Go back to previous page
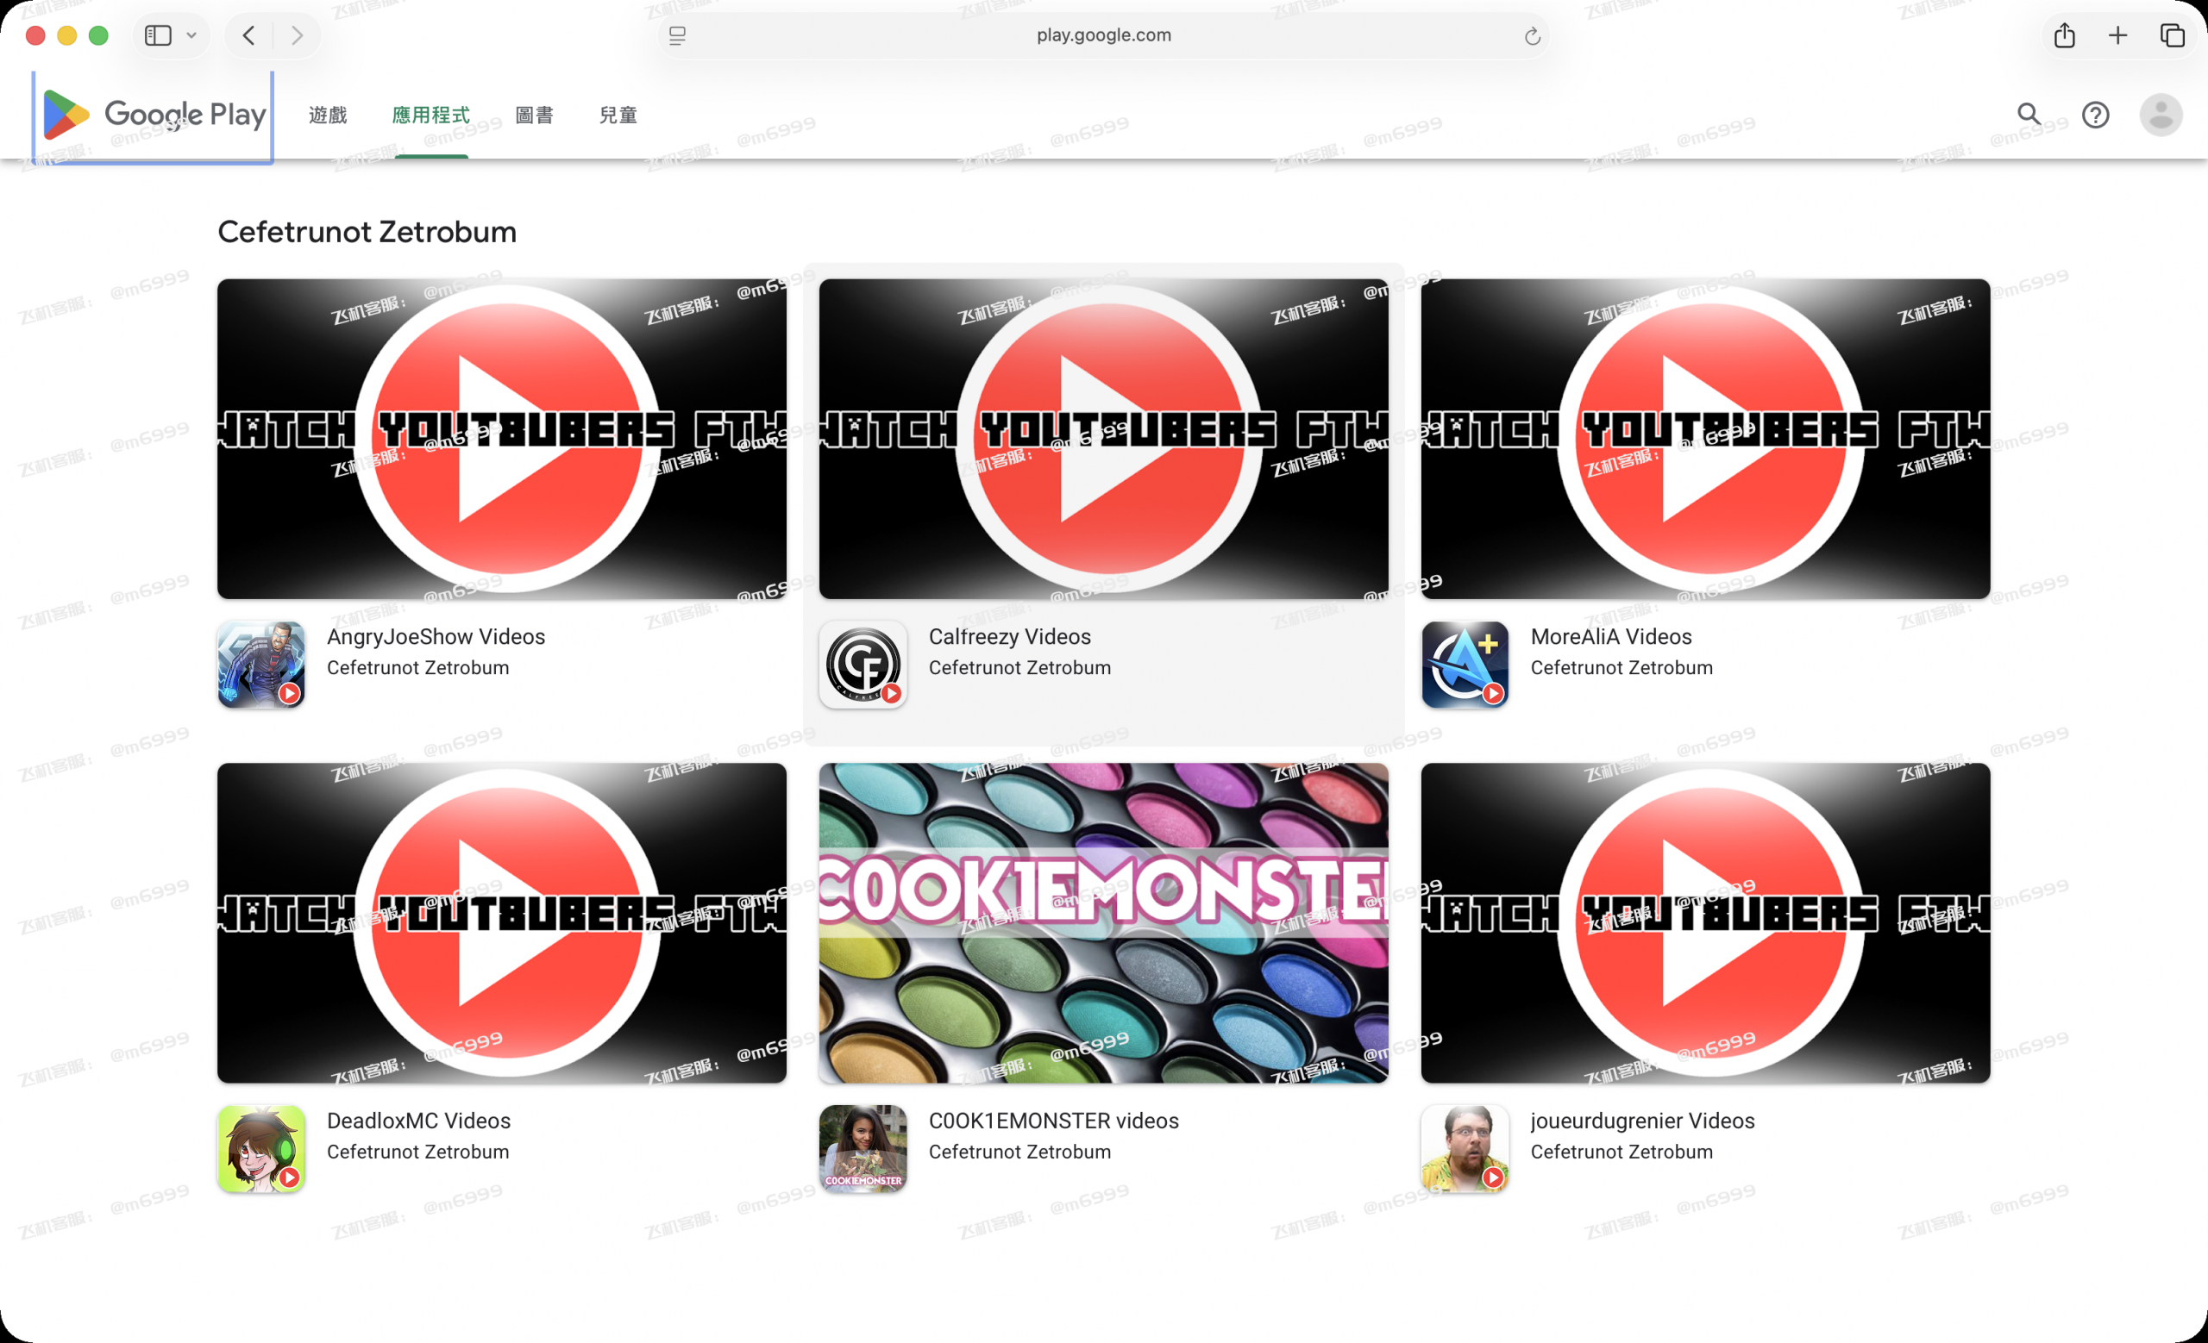Image resolution: width=2208 pixels, height=1343 pixels. [249, 36]
